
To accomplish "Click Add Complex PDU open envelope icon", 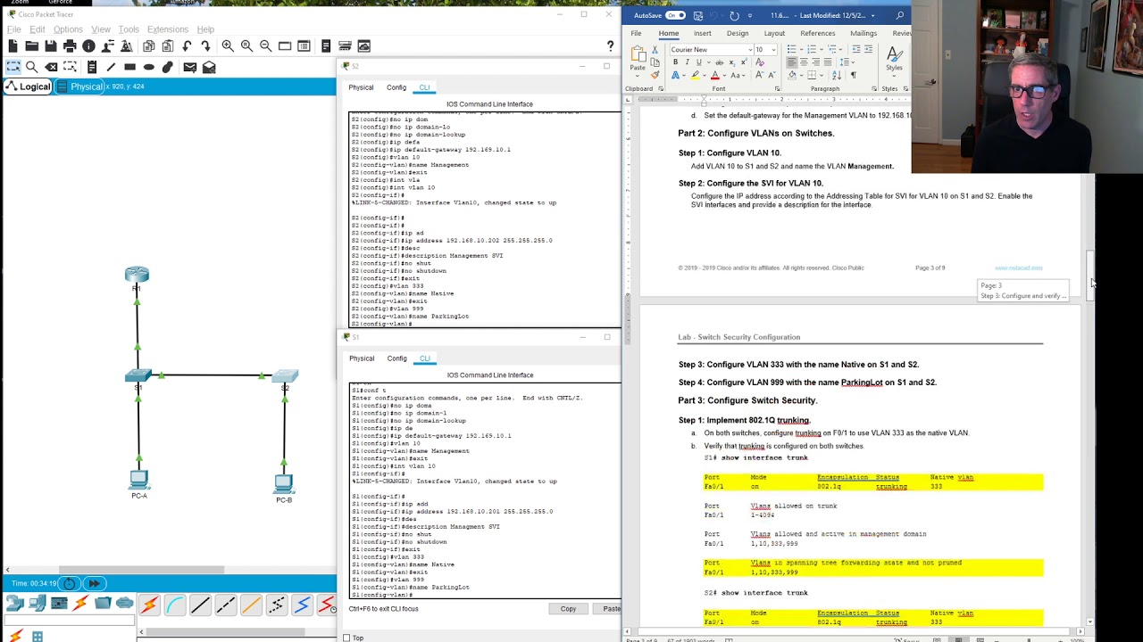I will (x=209, y=67).
